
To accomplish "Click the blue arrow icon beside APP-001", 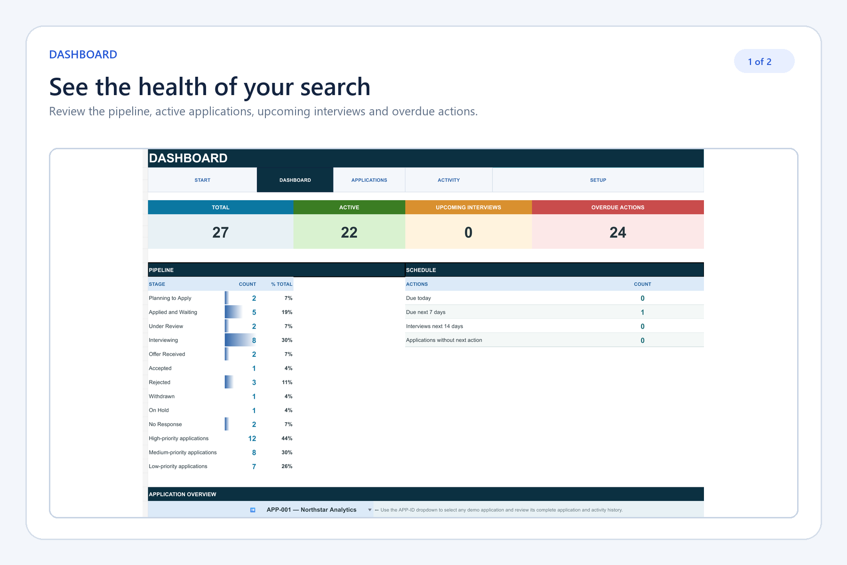I will 253,510.
